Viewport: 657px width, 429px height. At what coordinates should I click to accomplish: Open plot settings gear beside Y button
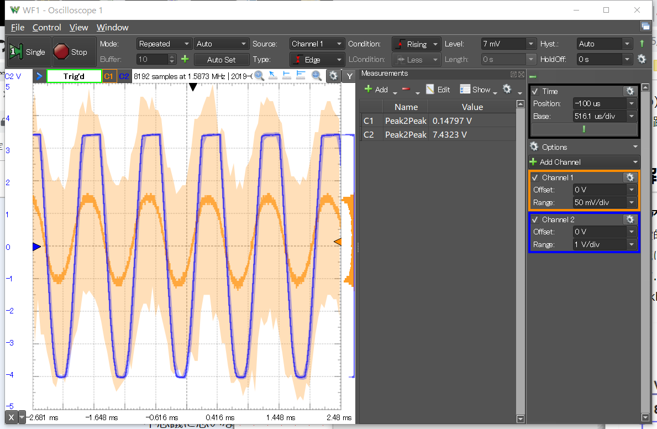click(333, 76)
